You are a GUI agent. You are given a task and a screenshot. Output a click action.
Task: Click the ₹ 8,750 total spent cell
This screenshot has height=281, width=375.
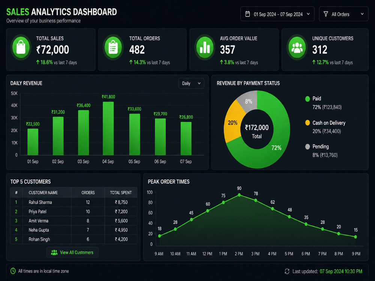[121, 202]
